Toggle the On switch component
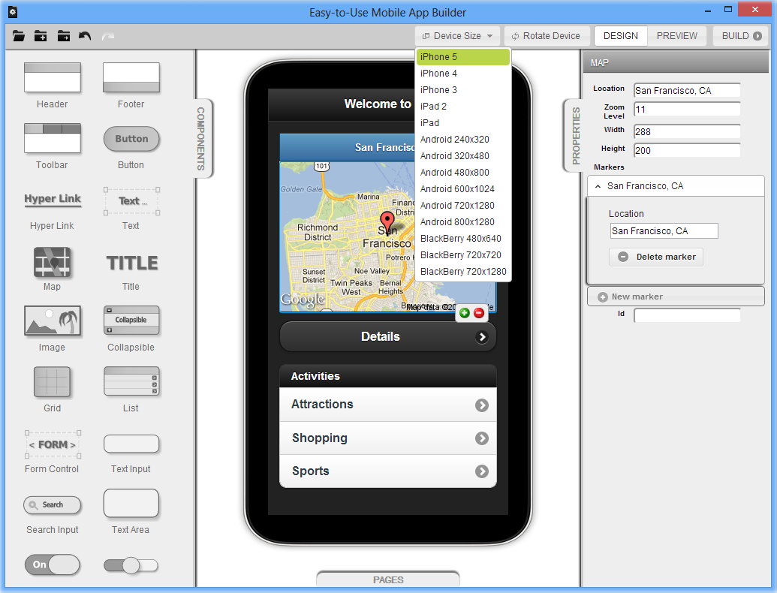 point(52,564)
